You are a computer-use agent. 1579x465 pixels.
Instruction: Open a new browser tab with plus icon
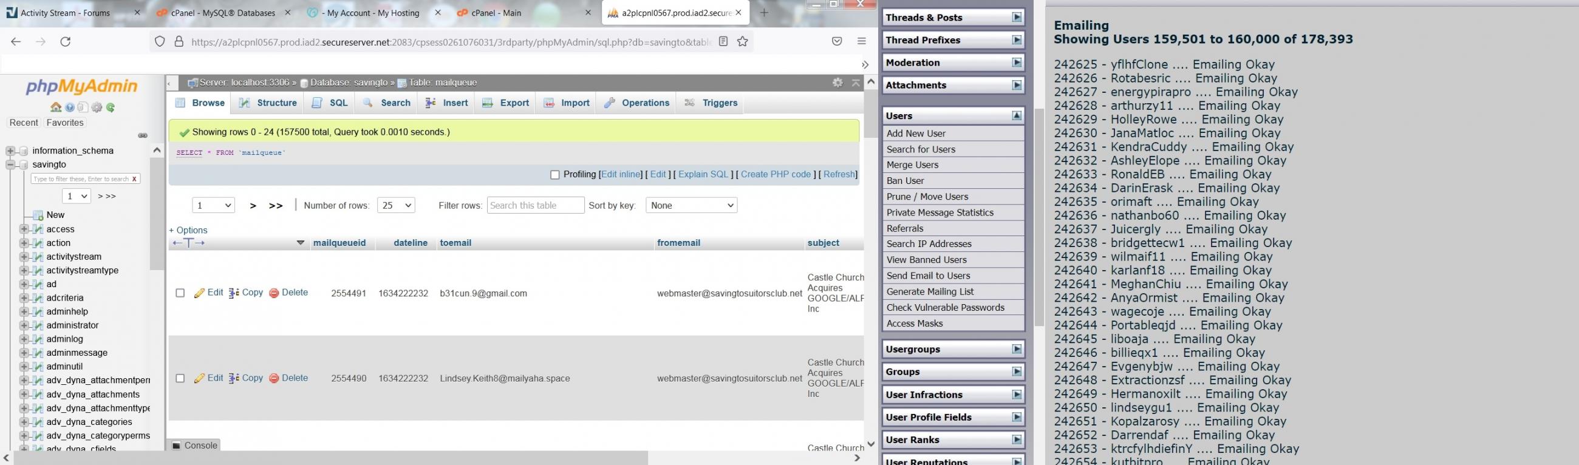coord(764,13)
